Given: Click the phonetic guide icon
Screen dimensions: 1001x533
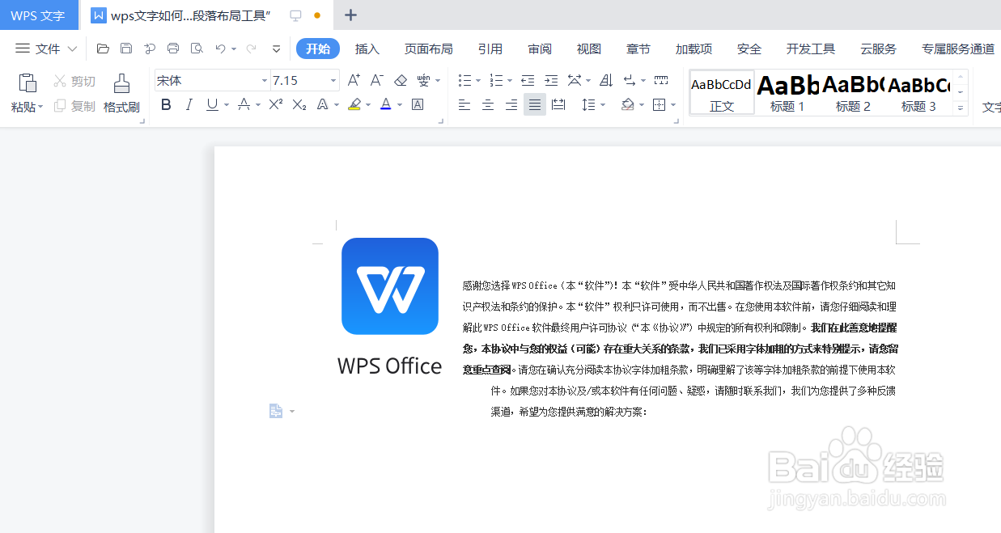Looking at the screenshot, I should [x=423, y=80].
